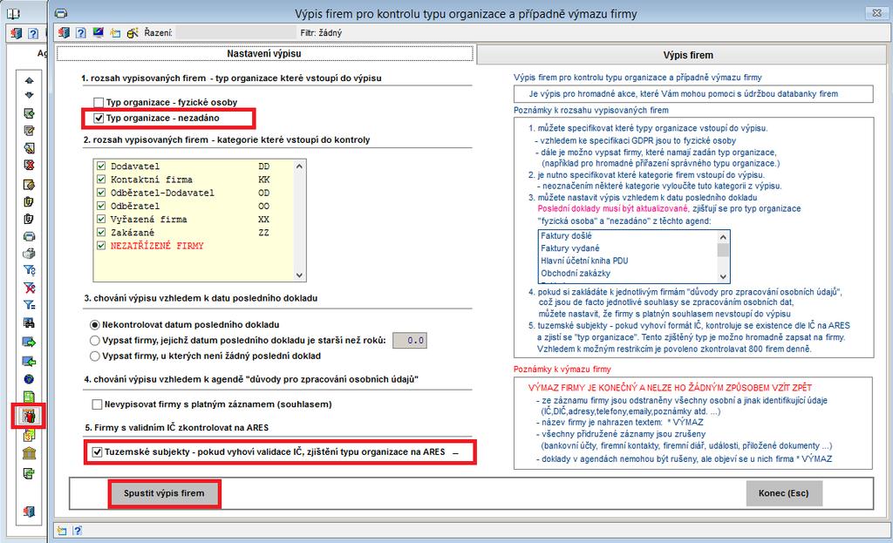This screenshot has height=543, width=893.
Task: Click the monitor screen icon in dialog toolbar
Action: click(x=98, y=32)
